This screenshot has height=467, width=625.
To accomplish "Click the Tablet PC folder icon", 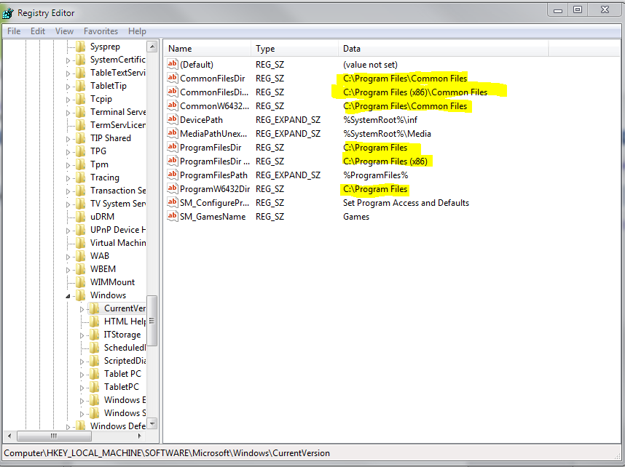I will point(95,374).
